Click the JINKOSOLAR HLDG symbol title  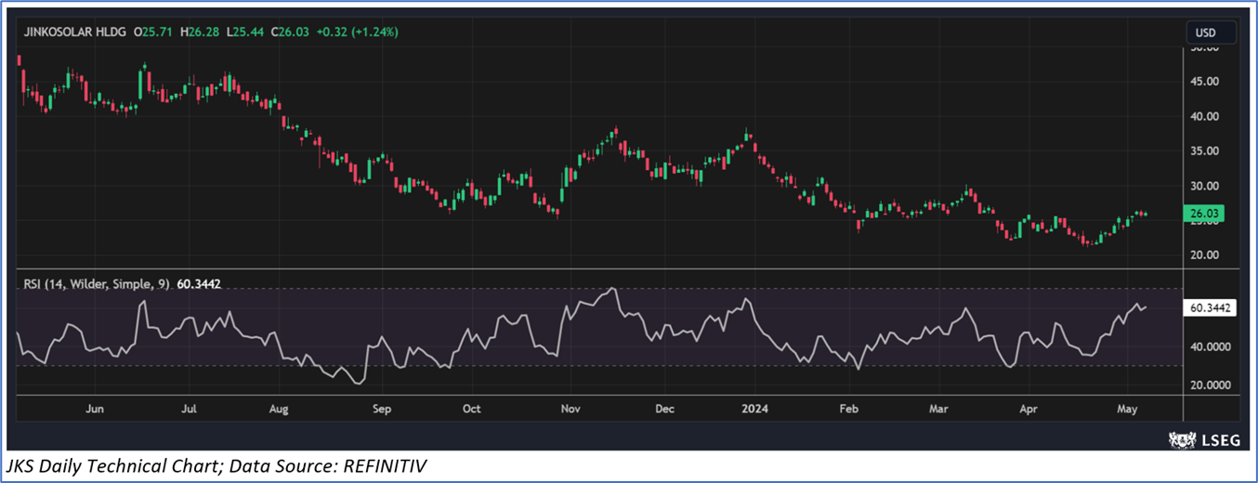pos(72,33)
